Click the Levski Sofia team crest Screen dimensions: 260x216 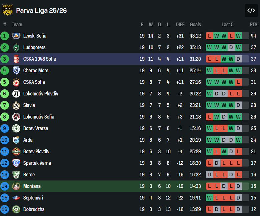16,36
